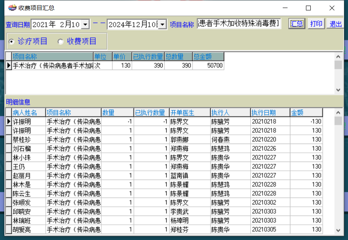The height and width of the screenshot is (240, 348).
Task: Click the 执行人 column header
Action: tap(230, 112)
